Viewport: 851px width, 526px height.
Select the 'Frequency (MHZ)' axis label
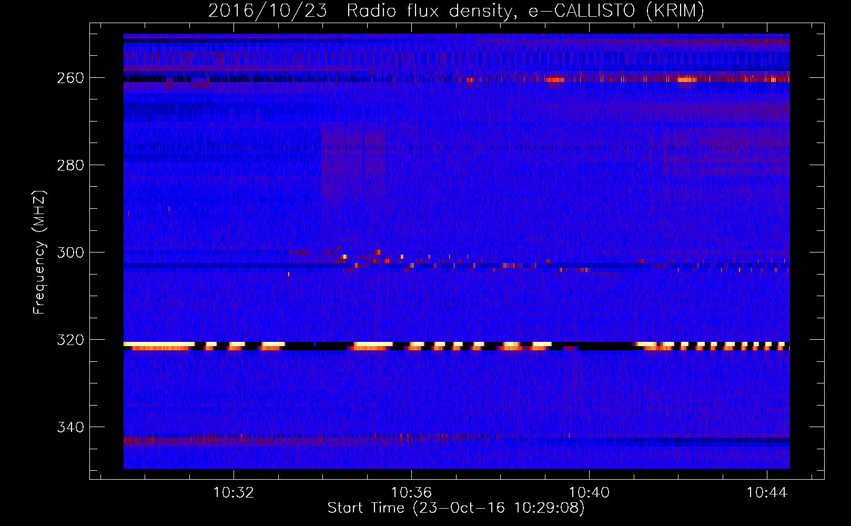39,252
